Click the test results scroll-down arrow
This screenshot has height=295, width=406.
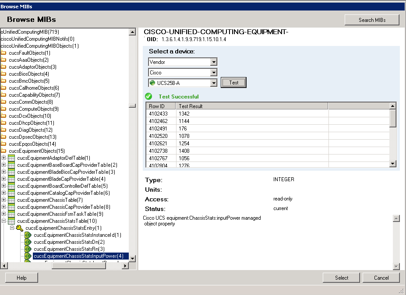pyautogui.click(x=393, y=164)
